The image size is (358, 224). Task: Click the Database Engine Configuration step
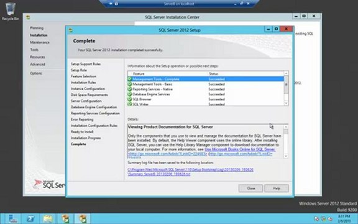pos(94,107)
